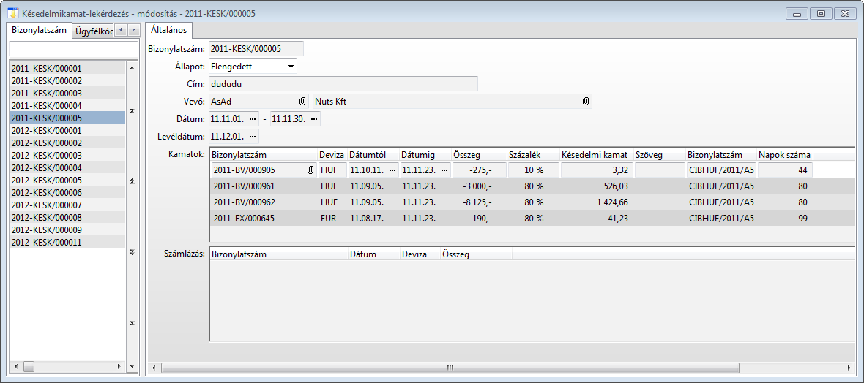Expand the Állapot dropdown showing Elengedett
864x383 pixels.
pos(291,67)
